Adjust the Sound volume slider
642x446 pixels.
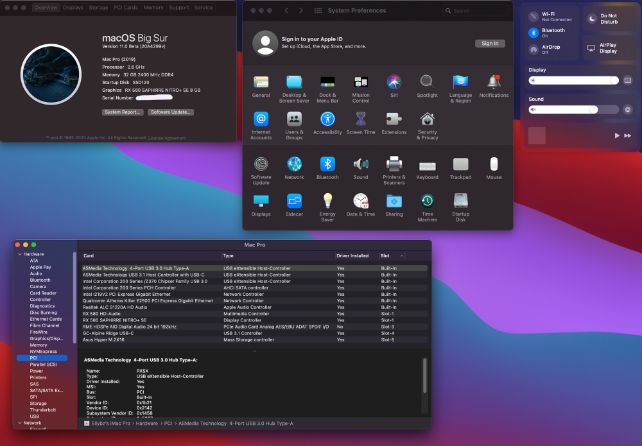(x=573, y=110)
